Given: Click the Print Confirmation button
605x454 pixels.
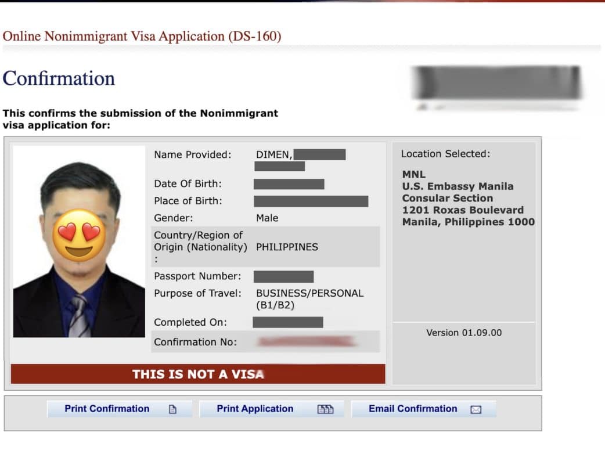Looking at the screenshot, I should tap(107, 409).
